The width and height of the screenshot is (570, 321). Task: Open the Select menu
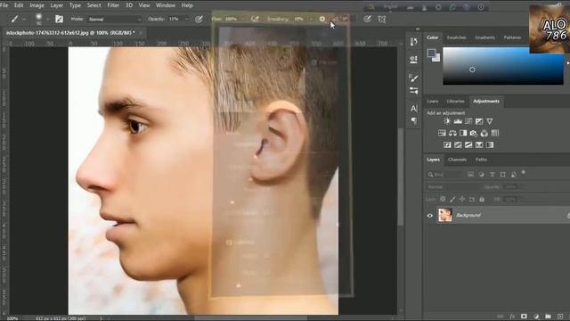[94, 5]
